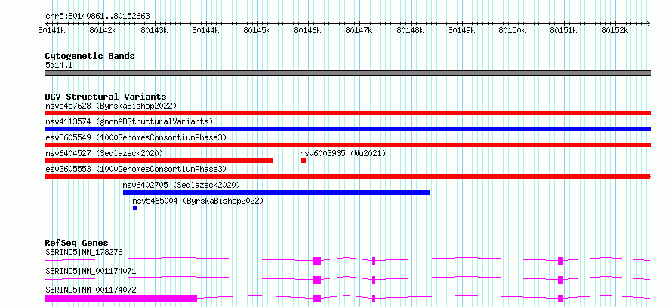This screenshot has width=672, height=307.
Task: Click the large NM_001174072 exon block at left
Action: tap(121, 299)
